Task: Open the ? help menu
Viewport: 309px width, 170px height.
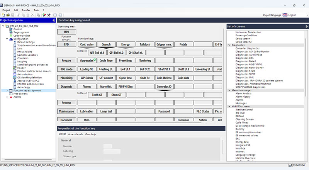Action: [44, 10]
